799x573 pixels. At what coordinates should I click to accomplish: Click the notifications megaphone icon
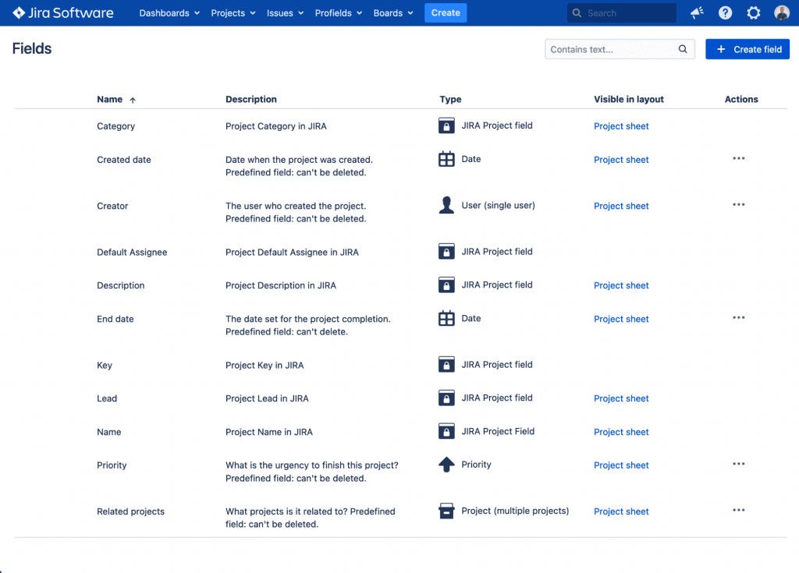[697, 13]
